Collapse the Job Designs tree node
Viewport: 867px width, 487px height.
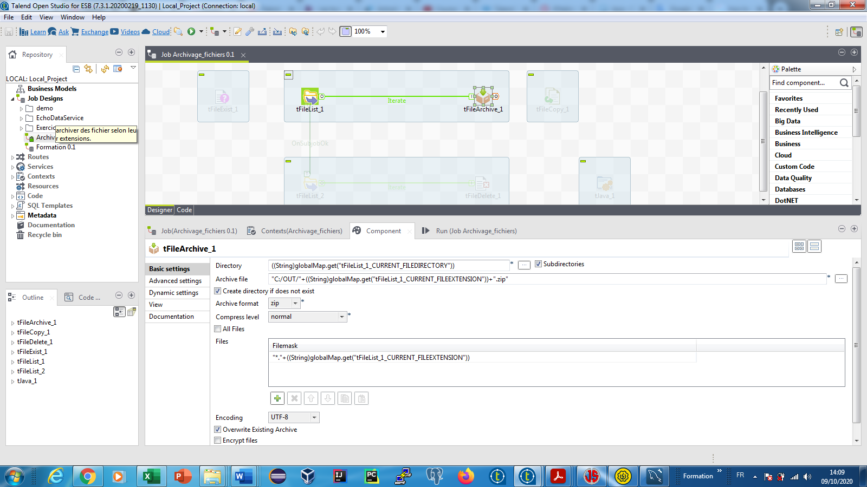point(12,99)
